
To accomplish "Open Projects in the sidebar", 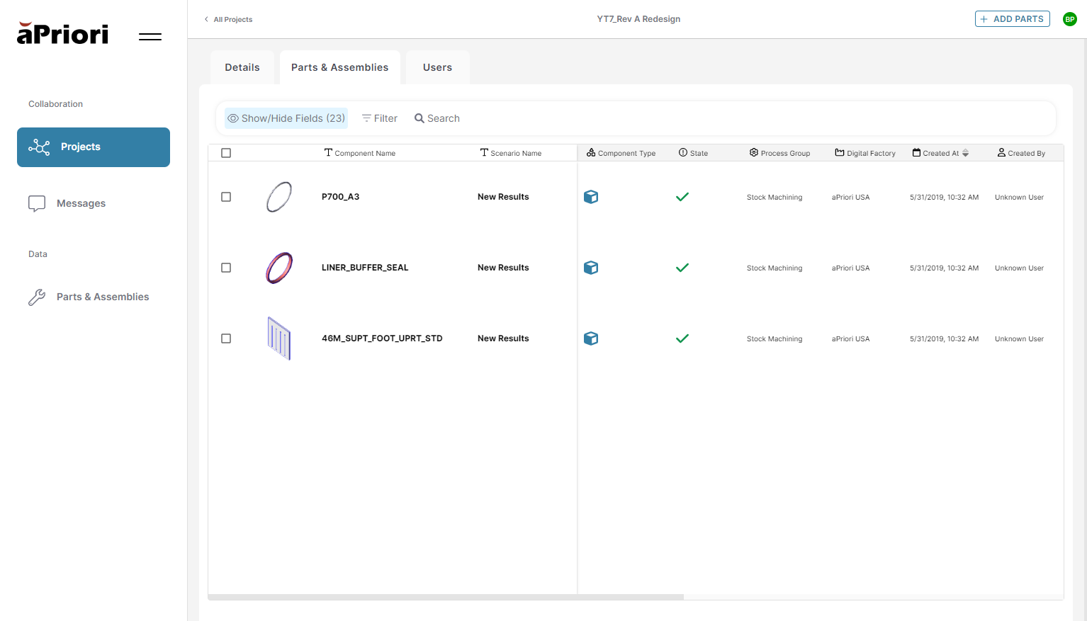I will coord(94,147).
